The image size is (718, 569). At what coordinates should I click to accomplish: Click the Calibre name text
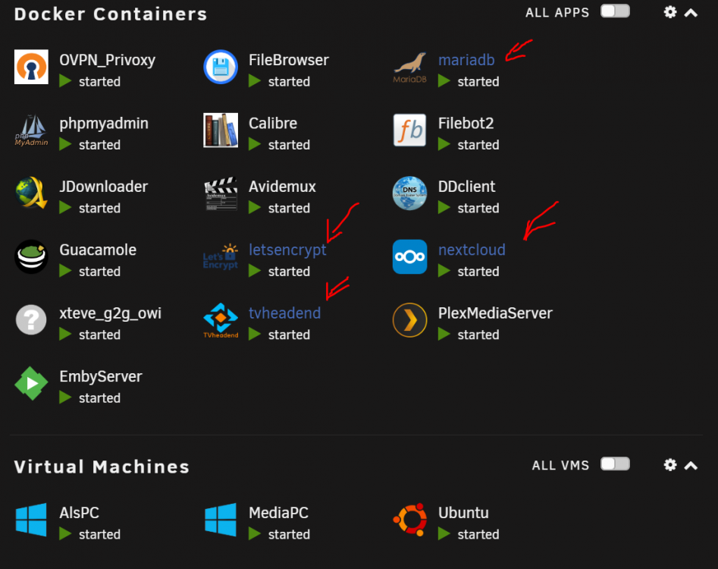pos(273,123)
